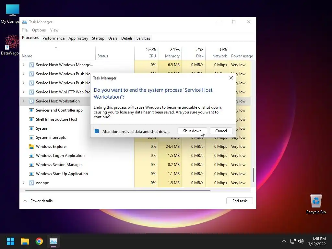Switch to the Details tab
This screenshot has height=249, width=332.
127,38
